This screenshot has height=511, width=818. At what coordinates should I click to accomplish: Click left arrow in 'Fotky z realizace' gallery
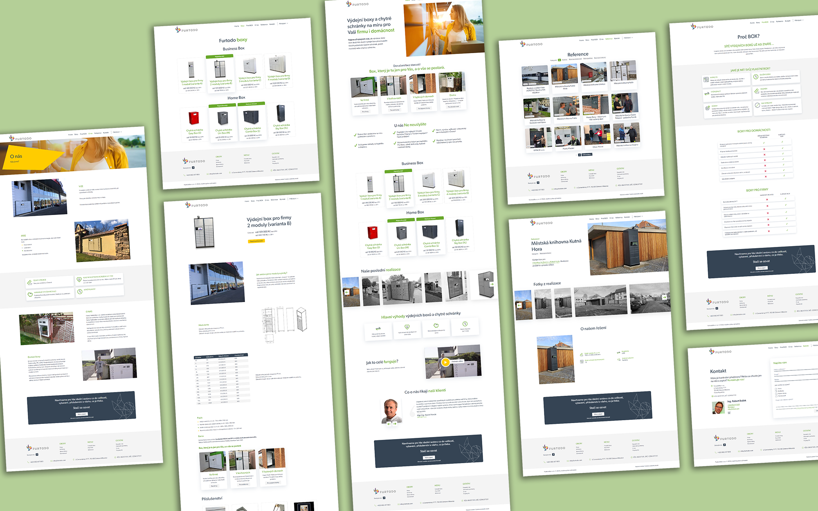coord(519,305)
